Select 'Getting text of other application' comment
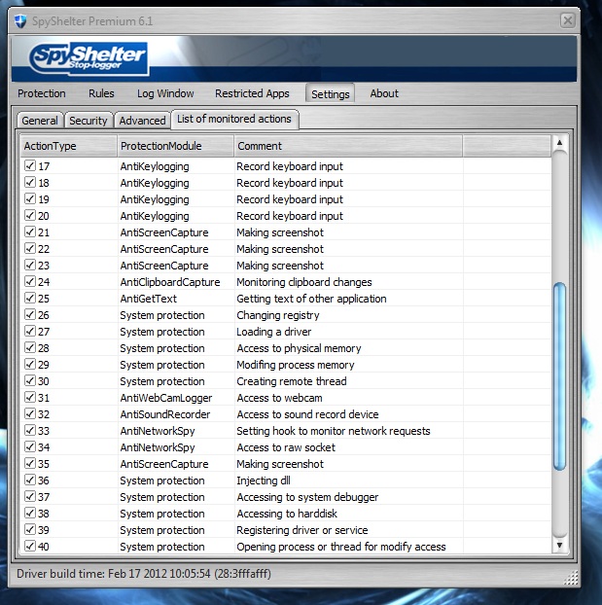The width and height of the screenshot is (602, 605). point(311,299)
